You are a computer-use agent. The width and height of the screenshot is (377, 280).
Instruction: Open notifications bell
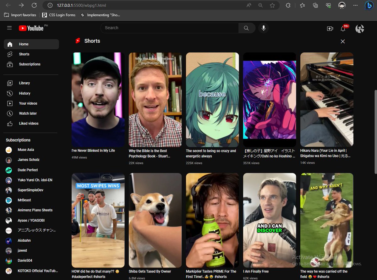coord(343,29)
